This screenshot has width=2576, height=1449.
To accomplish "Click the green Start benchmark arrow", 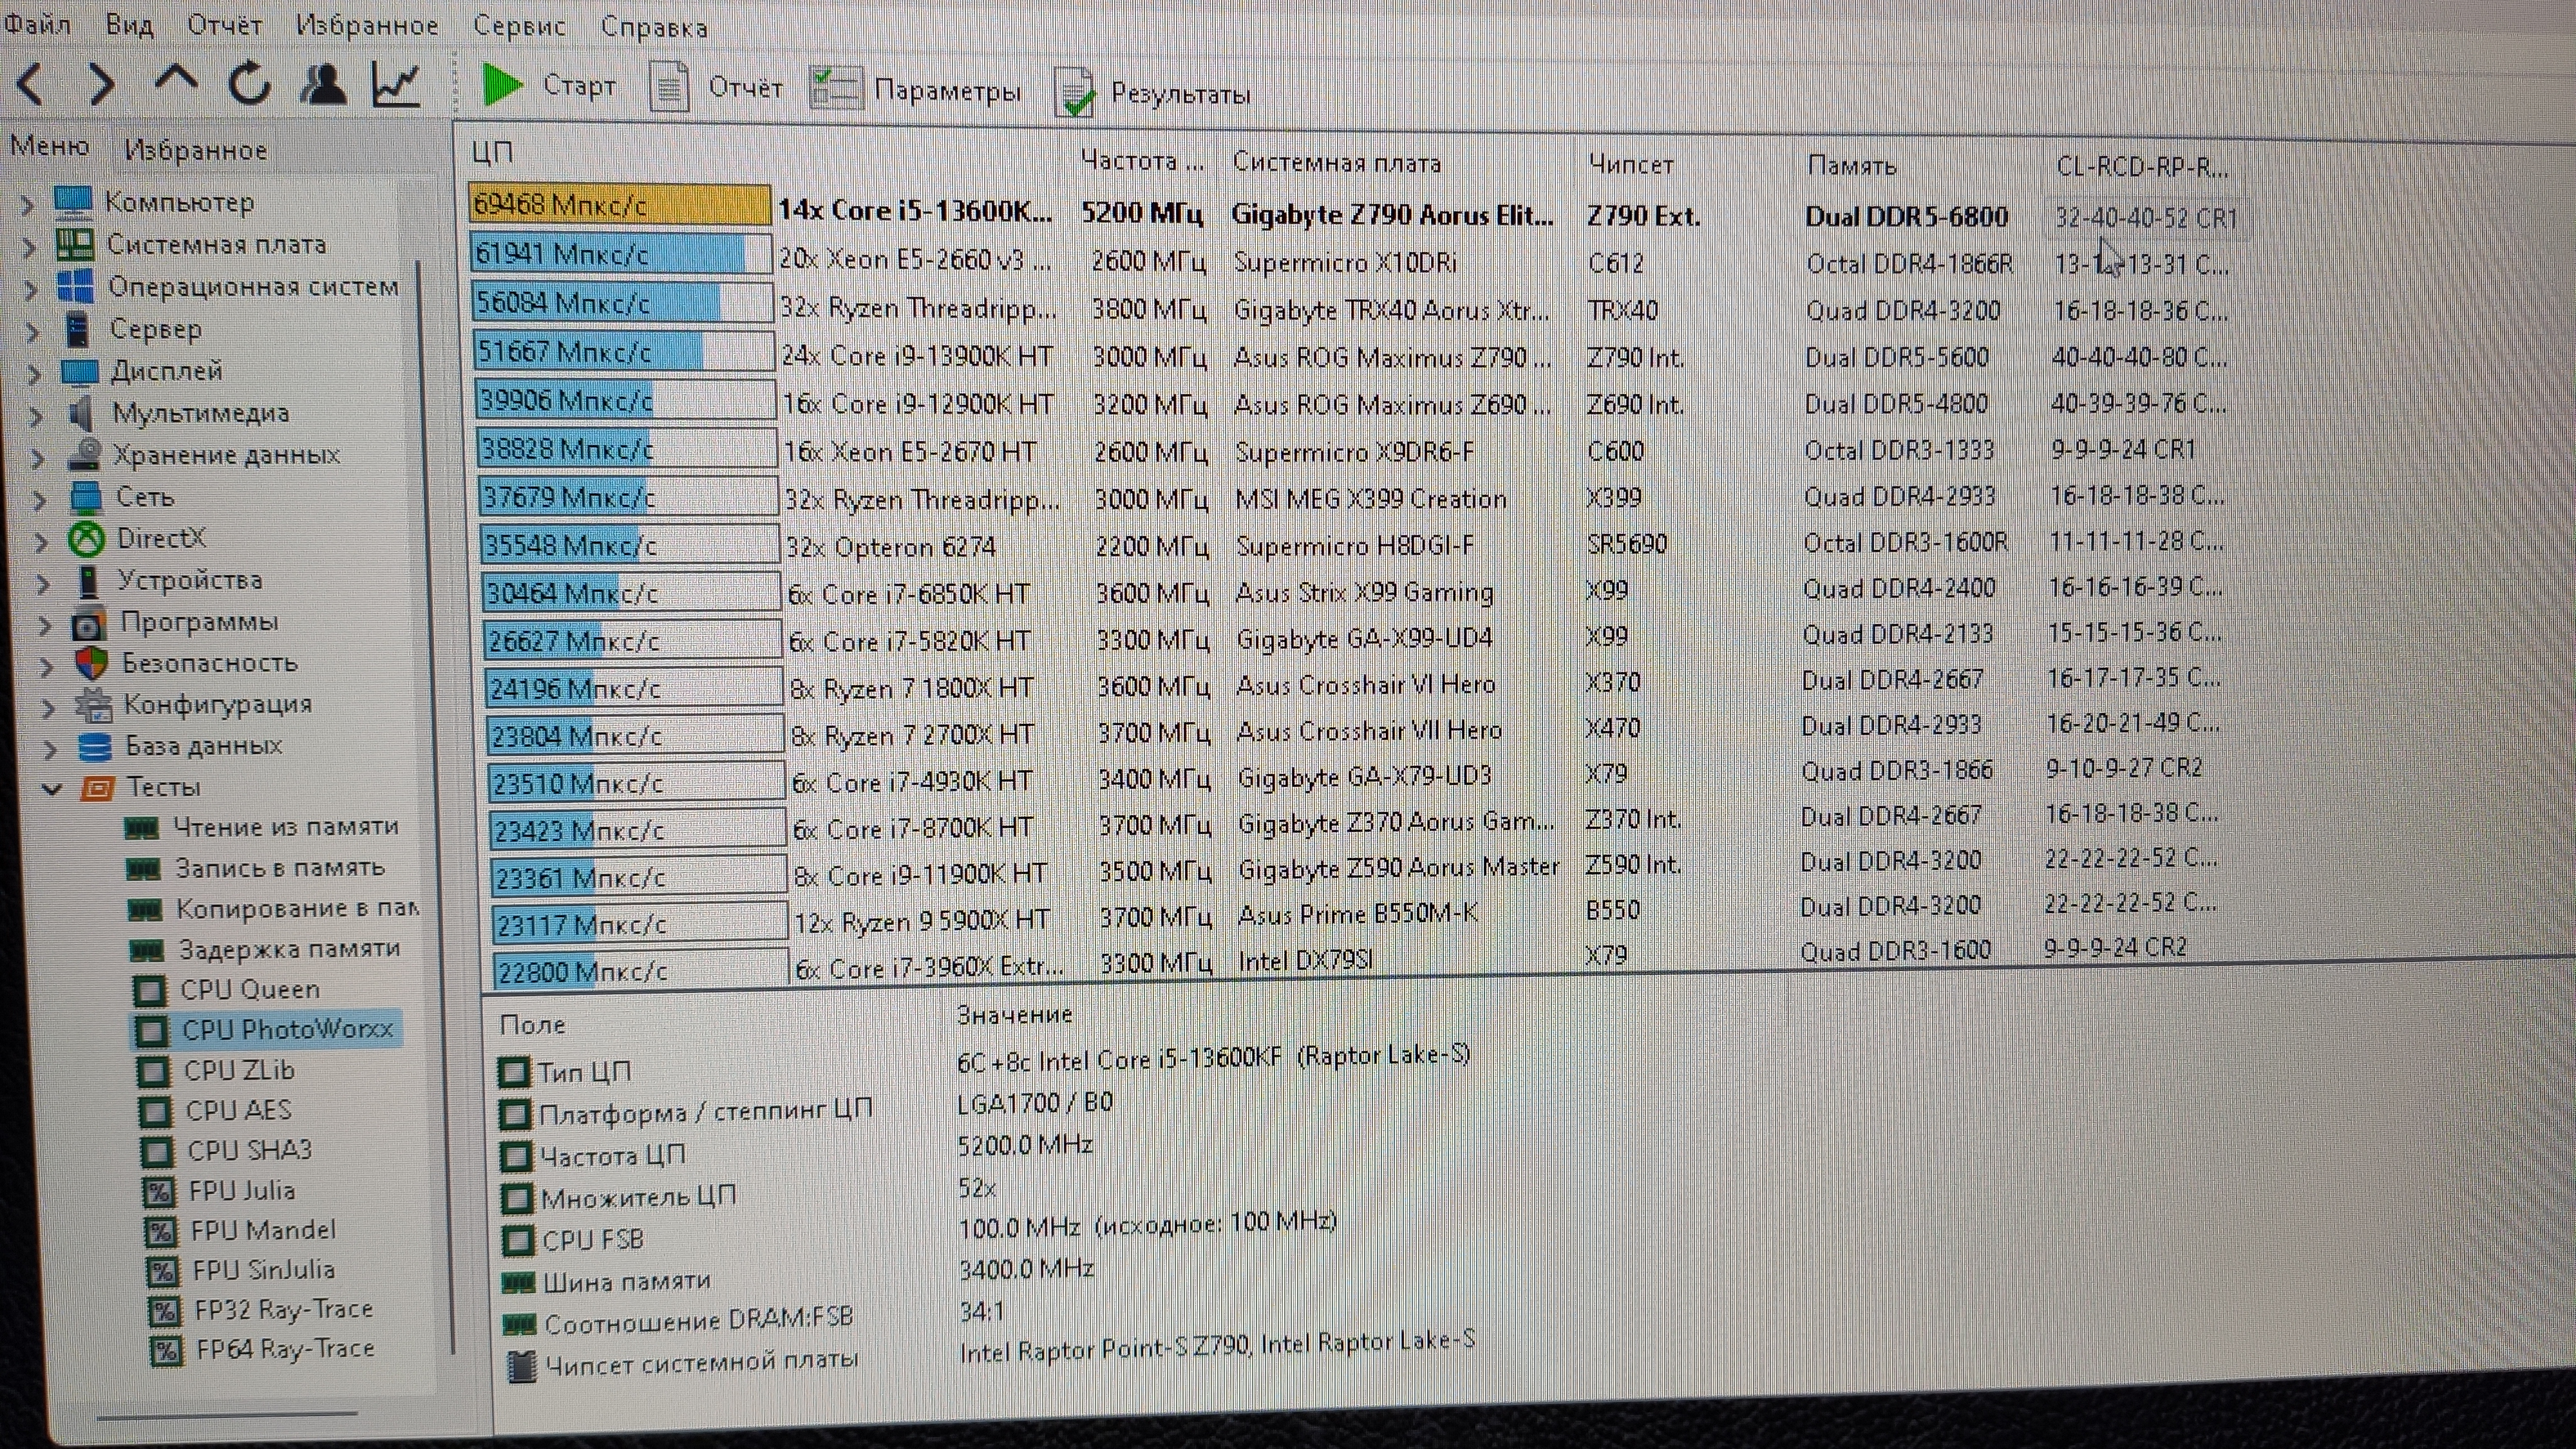I will click(x=502, y=85).
